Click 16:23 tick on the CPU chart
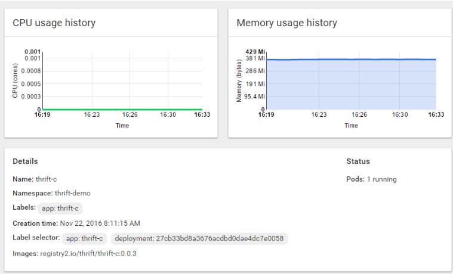Image resolution: width=453 pixels, height=274 pixels. pyautogui.click(x=92, y=116)
